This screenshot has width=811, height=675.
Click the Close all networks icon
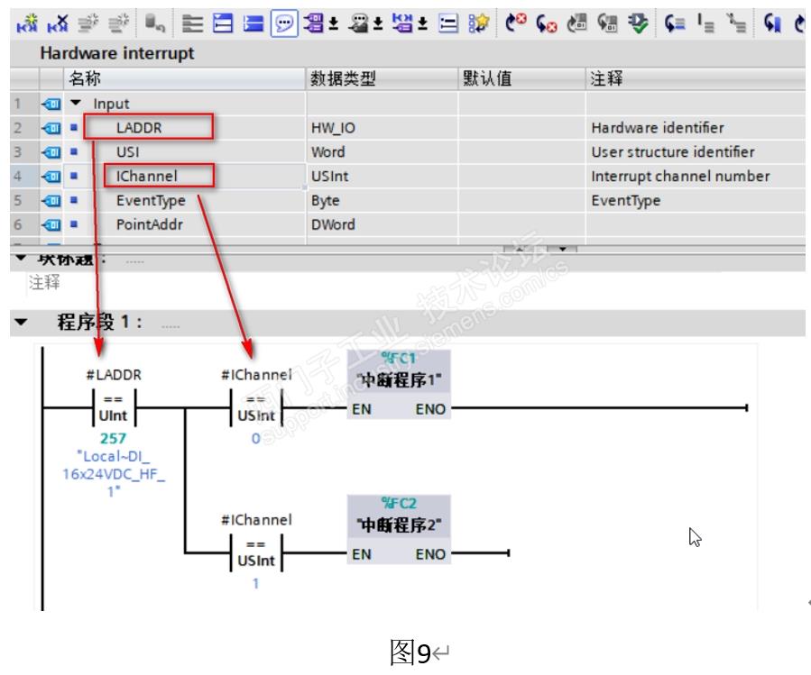pos(253,23)
